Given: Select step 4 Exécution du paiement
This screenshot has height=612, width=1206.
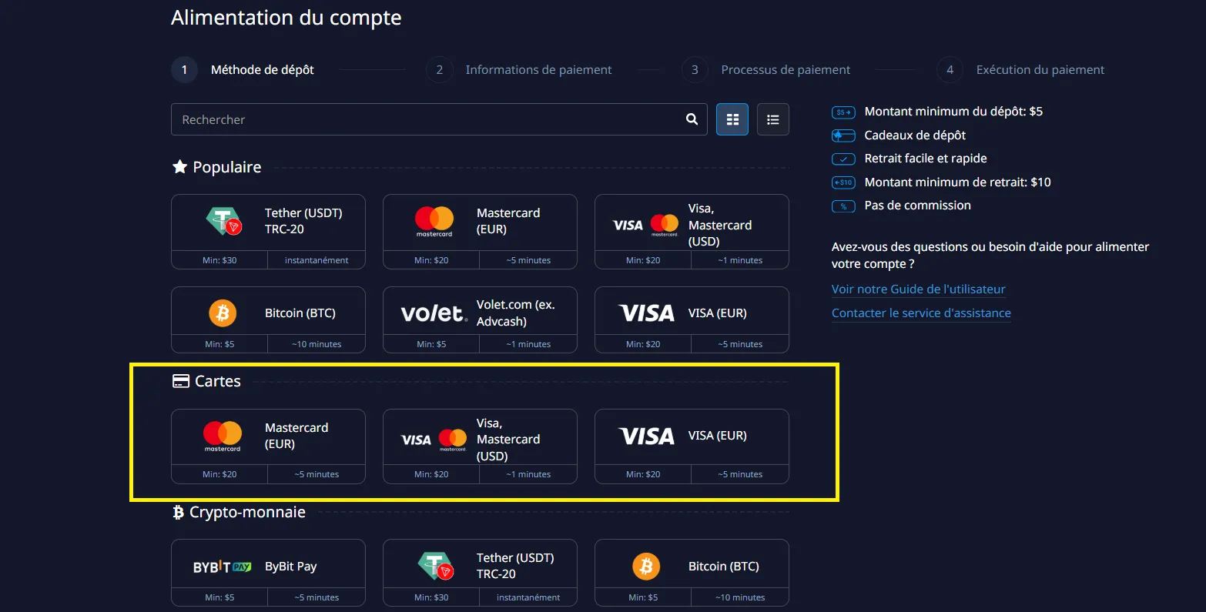Looking at the screenshot, I should [1020, 69].
